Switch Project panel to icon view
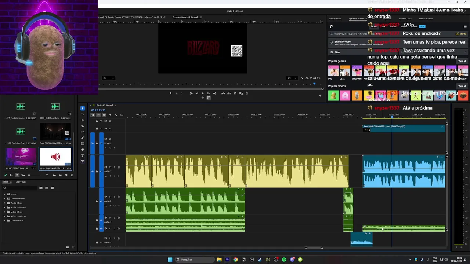This screenshot has width=470, height=264. click(x=17, y=175)
